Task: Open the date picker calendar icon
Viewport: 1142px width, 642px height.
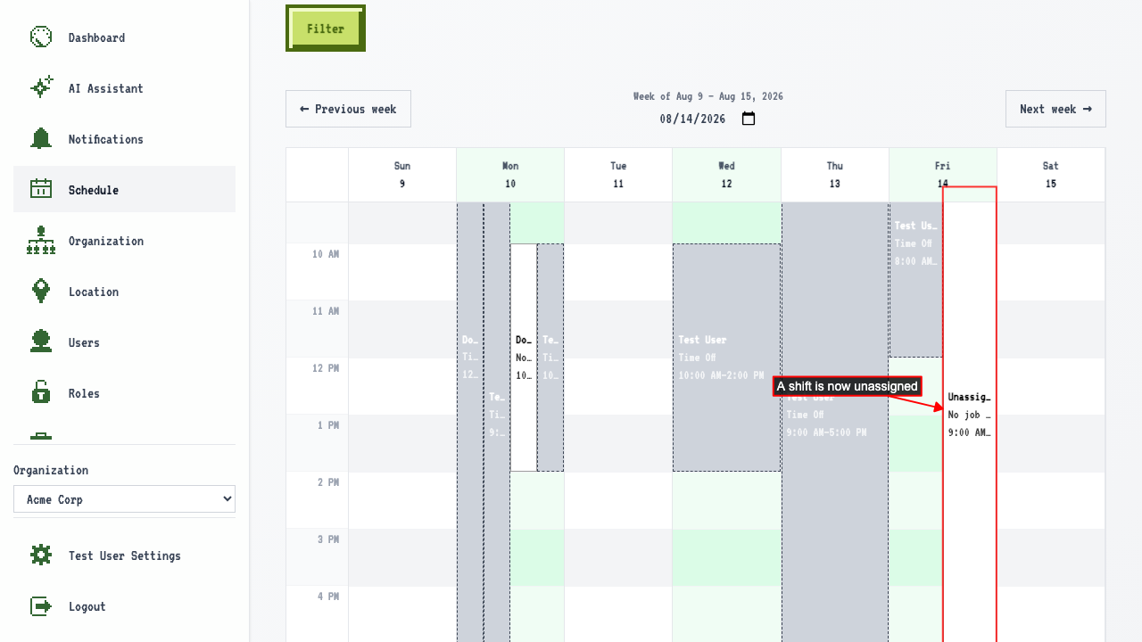Action: click(x=749, y=119)
